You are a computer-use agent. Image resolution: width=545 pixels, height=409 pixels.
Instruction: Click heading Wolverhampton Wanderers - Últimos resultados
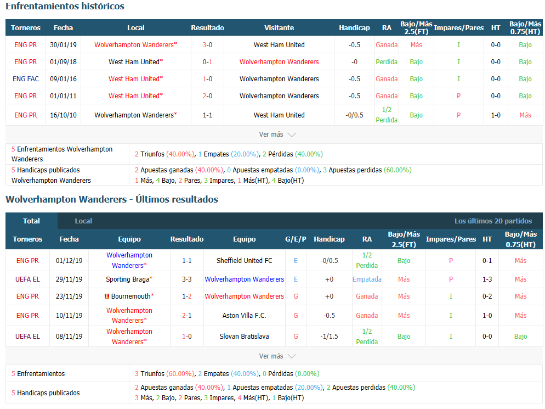point(112,199)
